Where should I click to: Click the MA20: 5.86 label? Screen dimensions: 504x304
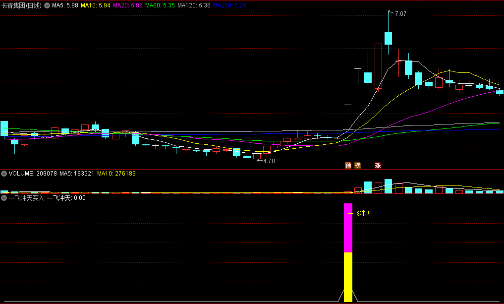(127, 5)
